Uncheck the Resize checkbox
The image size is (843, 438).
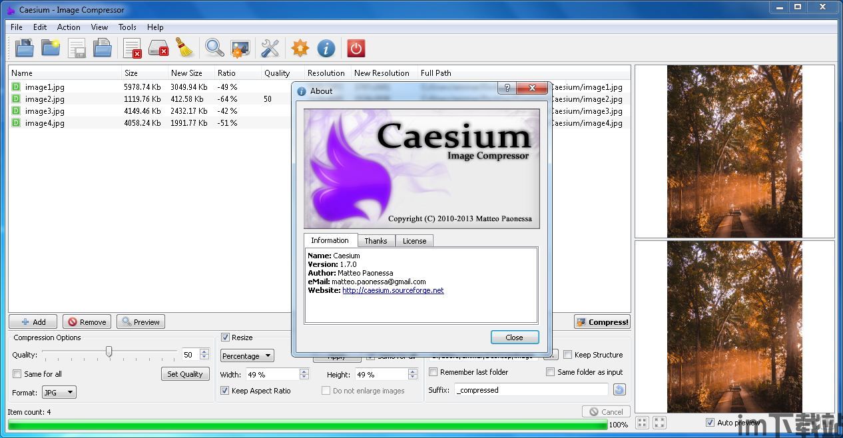pyautogui.click(x=225, y=337)
